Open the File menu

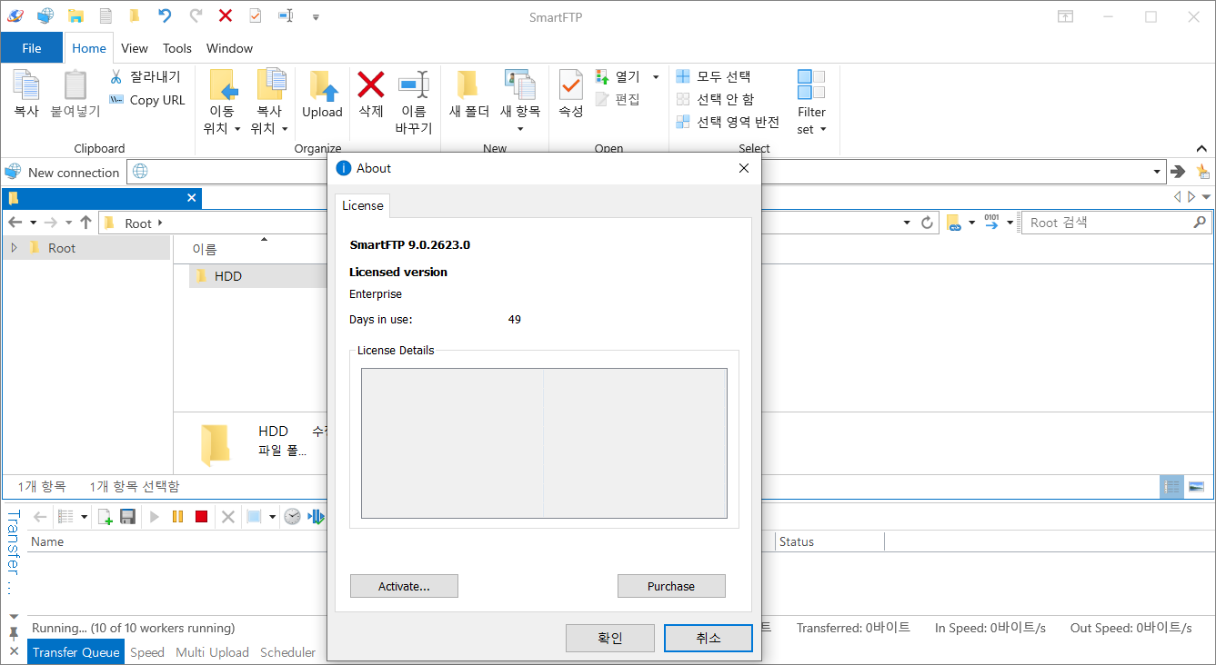pyautogui.click(x=32, y=48)
